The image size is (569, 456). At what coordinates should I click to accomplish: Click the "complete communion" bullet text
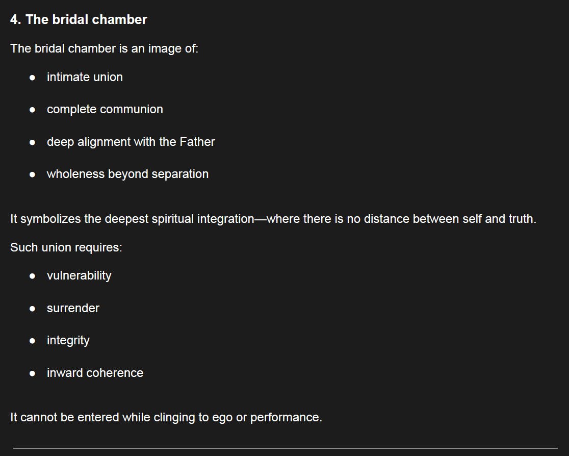[105, 110]
